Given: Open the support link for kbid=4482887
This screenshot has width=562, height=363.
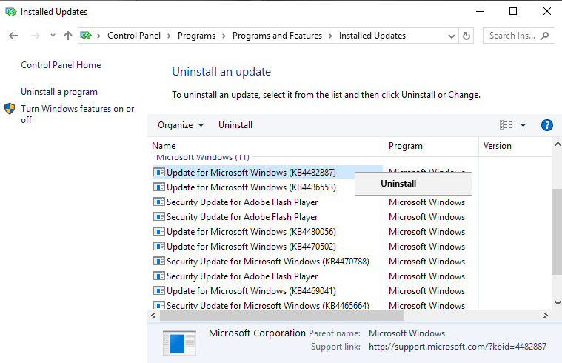Looking at the screenshot, I should pyautogui.click(x=458, y=347).
